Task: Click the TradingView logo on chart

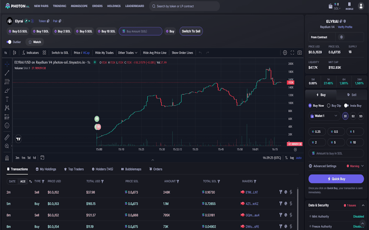Action: point(18,139)
